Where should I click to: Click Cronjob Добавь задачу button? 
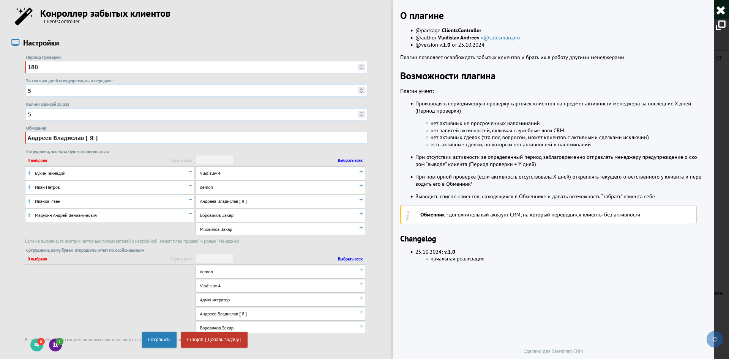[x=214, y=340]
